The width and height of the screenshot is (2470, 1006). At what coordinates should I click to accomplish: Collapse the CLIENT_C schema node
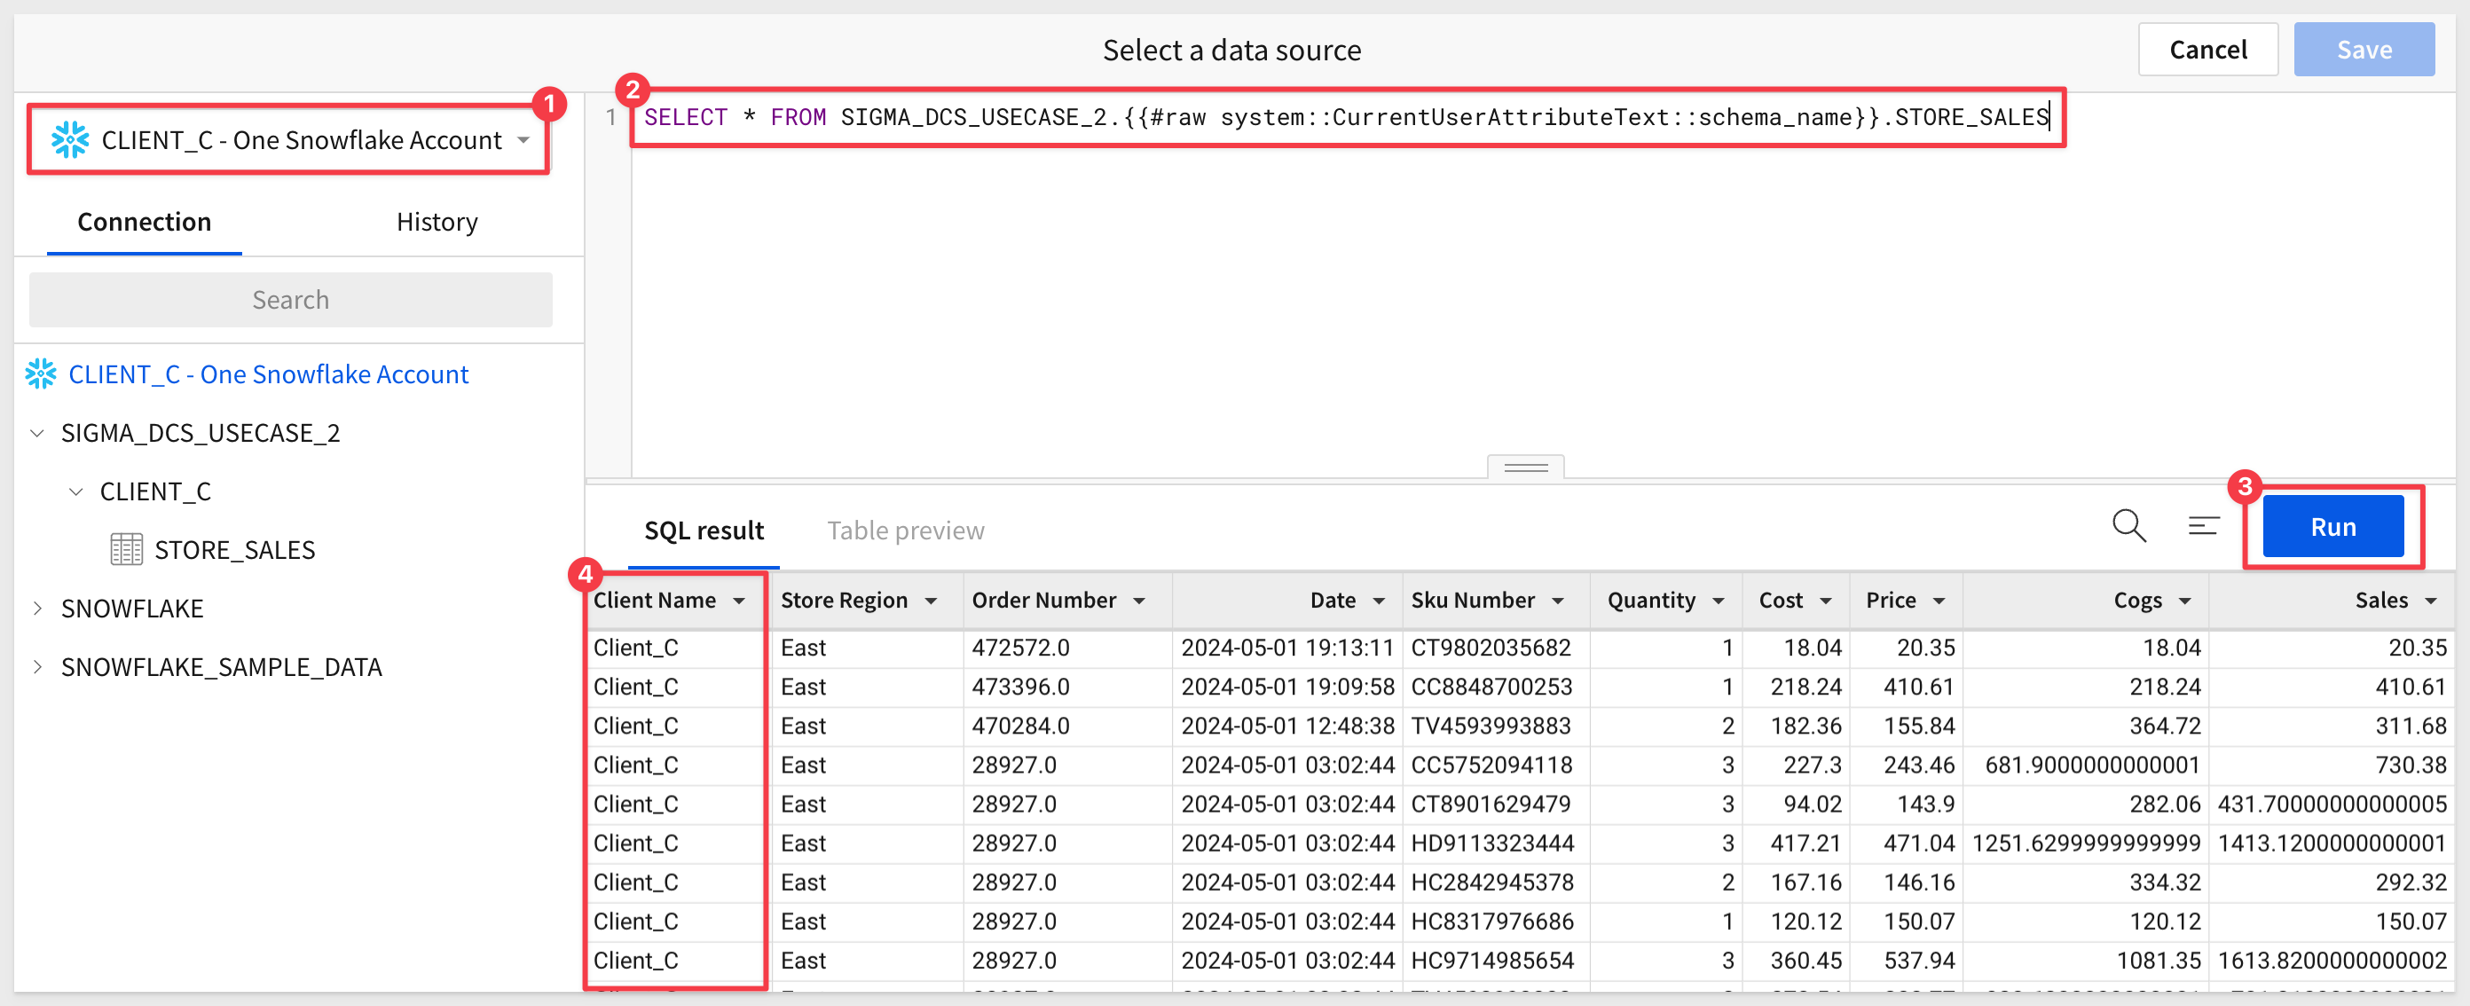click(75, 491)
